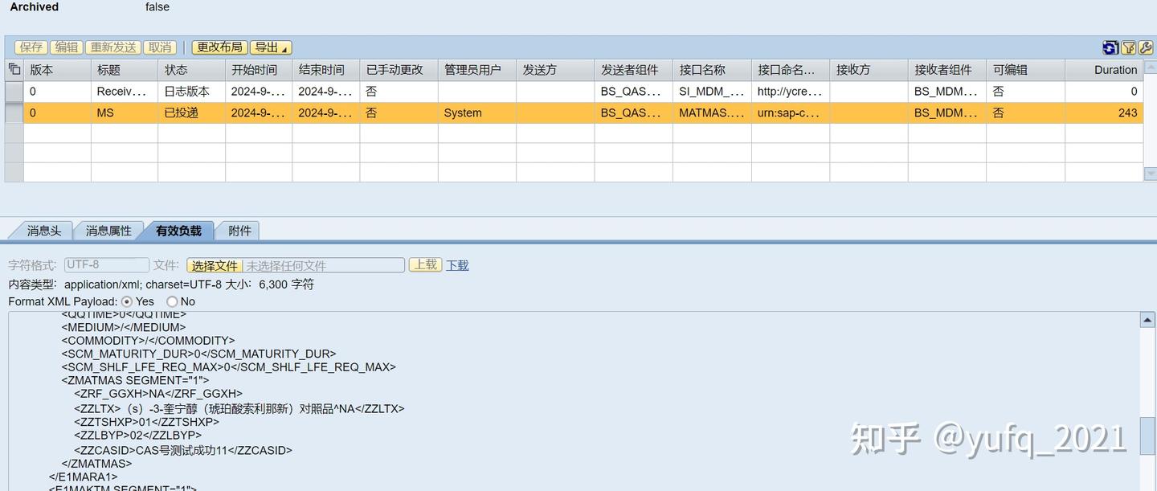This screenshot has width=1157, height=491.
Task: Select the 有效负载 payload tab
Action: [178, 230]
